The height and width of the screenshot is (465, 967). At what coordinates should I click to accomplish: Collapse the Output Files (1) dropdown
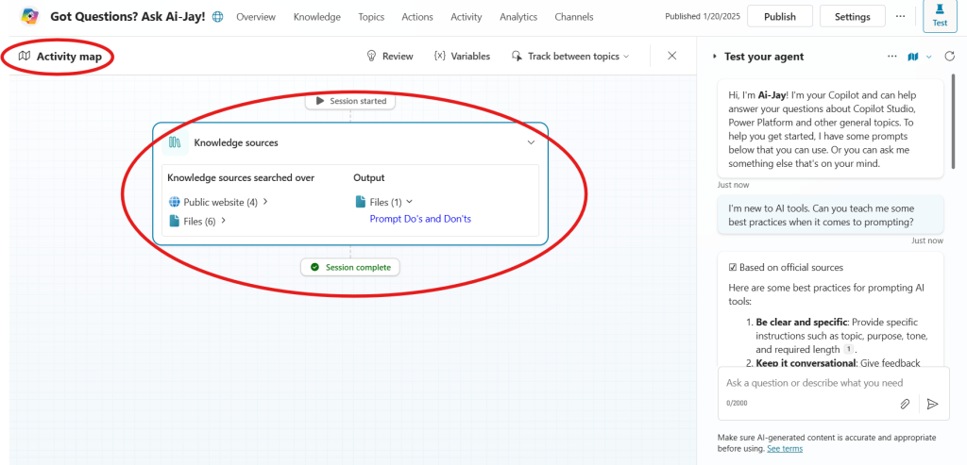tap(410, 202)
